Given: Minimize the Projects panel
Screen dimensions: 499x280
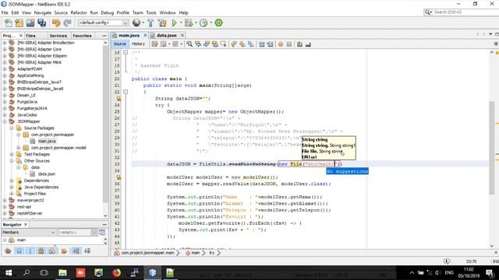Looking at the screenshot, I should pos(104,36).
